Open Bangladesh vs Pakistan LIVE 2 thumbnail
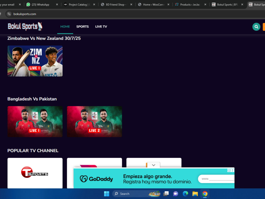 pyautogui.click(x=95, y=122)
